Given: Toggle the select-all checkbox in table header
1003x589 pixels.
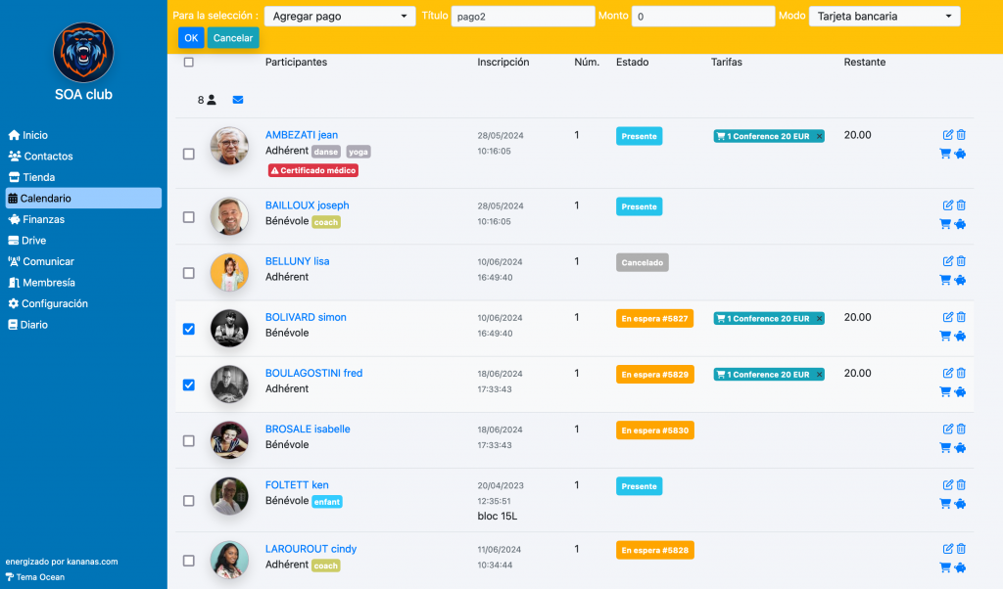Looking at the screenshot, I should (189, 63).
